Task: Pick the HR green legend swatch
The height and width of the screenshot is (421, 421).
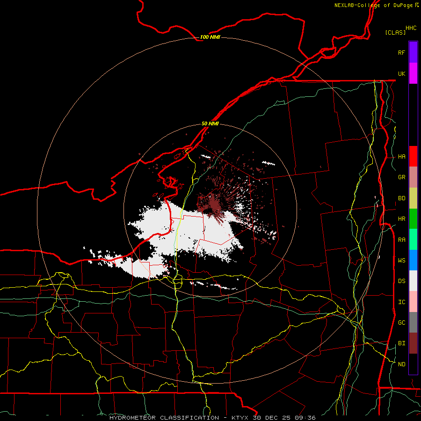Action: tap(413, 219)
